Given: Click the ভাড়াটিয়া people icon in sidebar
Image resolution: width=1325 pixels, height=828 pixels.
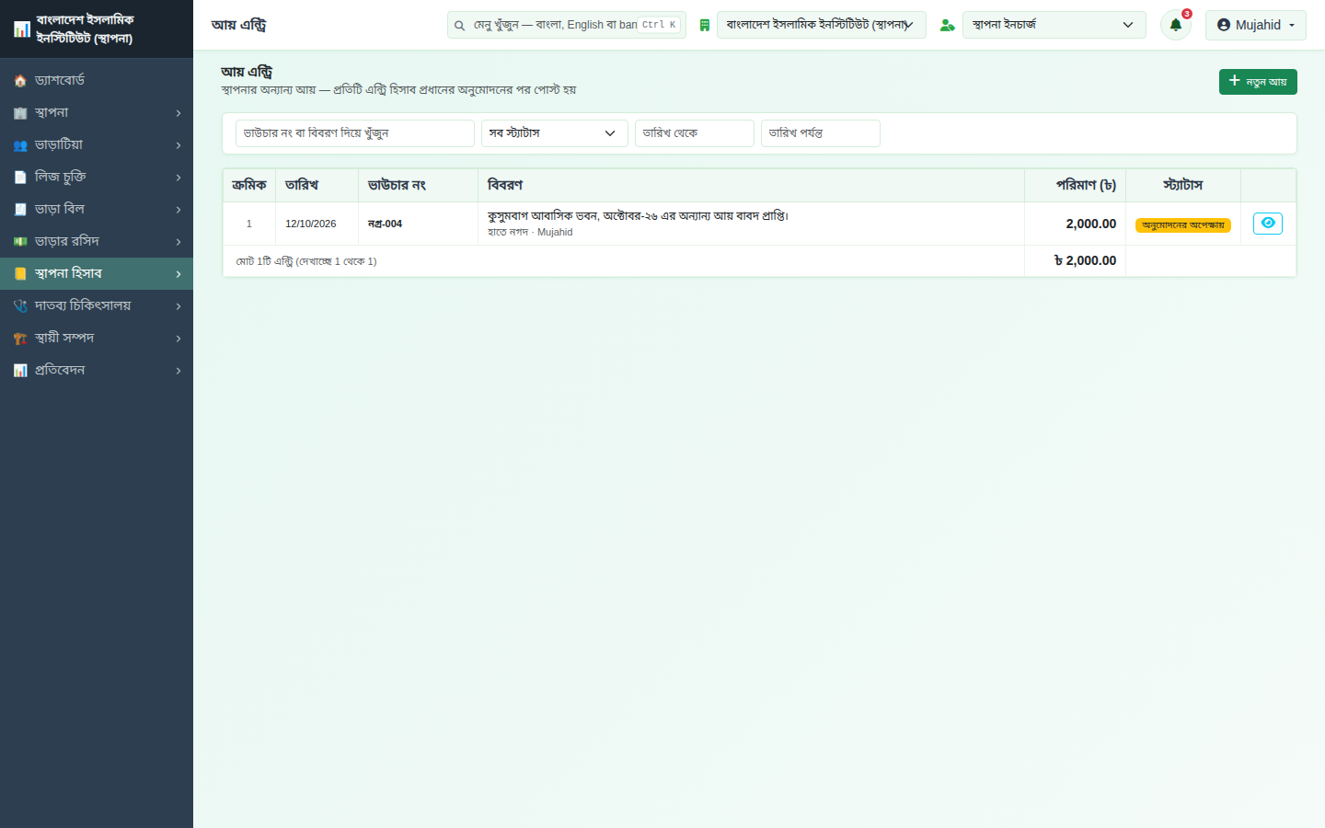Looking at the screenshot, I should point(20,145).
